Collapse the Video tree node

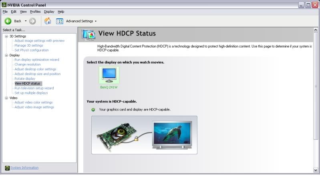(x=6, y=98)
